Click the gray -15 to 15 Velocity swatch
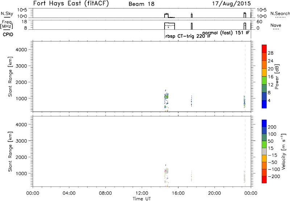The height and width of the screenshot is (201, 290). [264, 151]
